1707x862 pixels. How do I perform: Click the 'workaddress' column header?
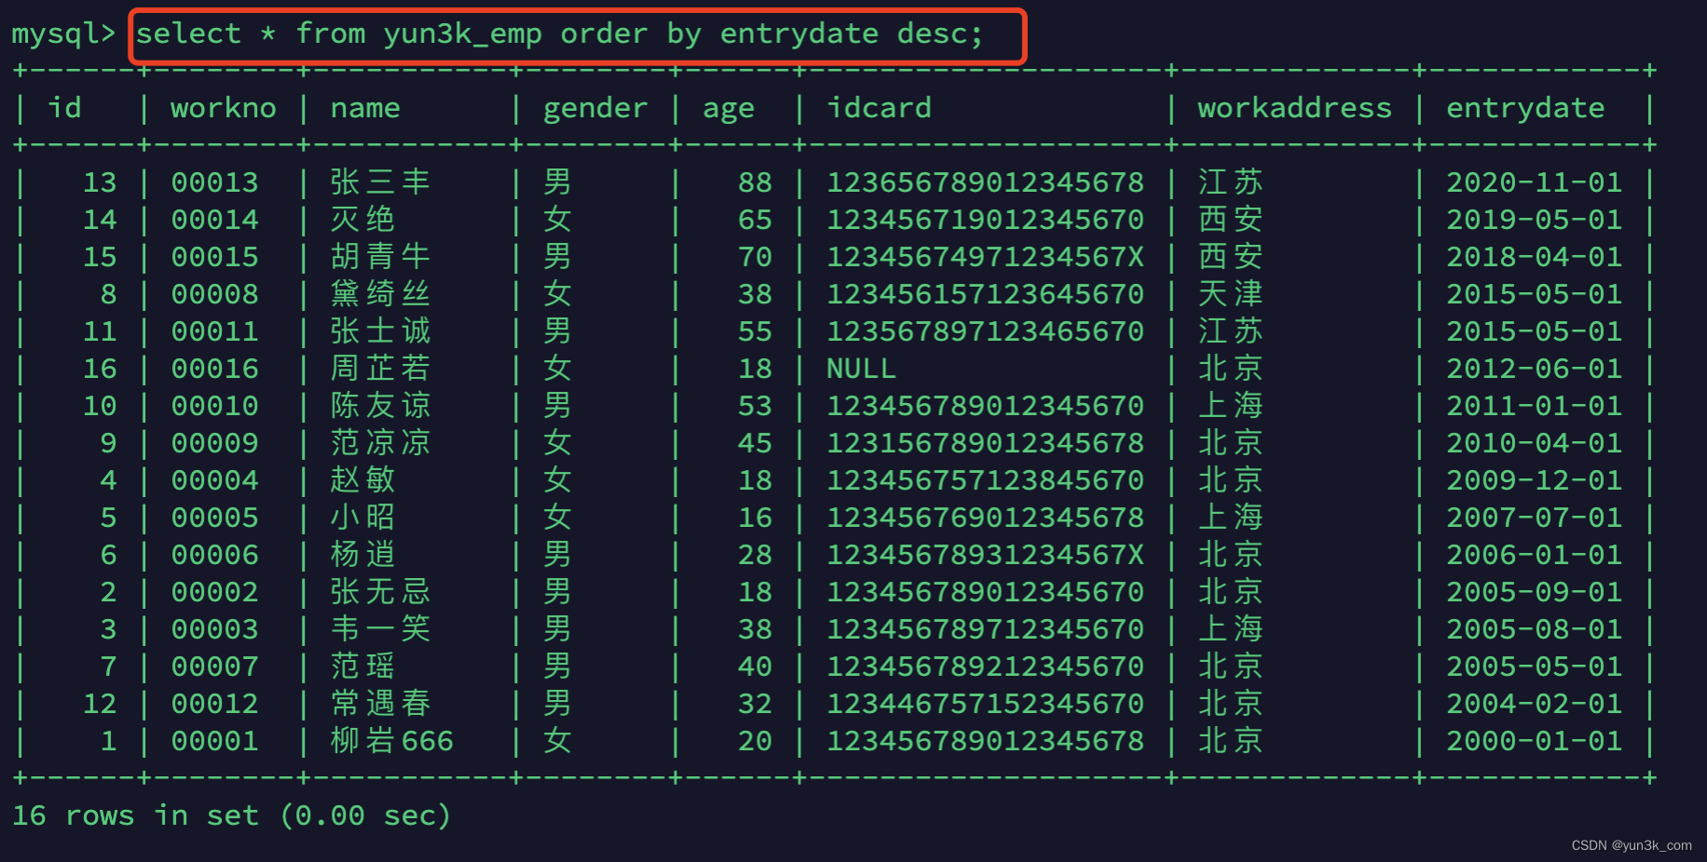[1295, 108]
